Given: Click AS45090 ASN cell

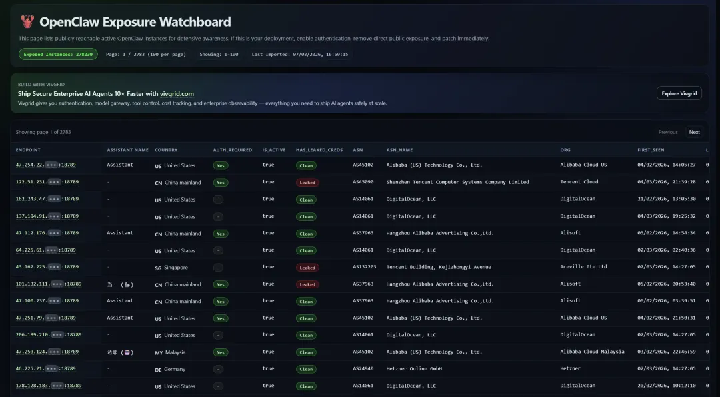Looking at the screenshot, I should [x=363, y=182].
